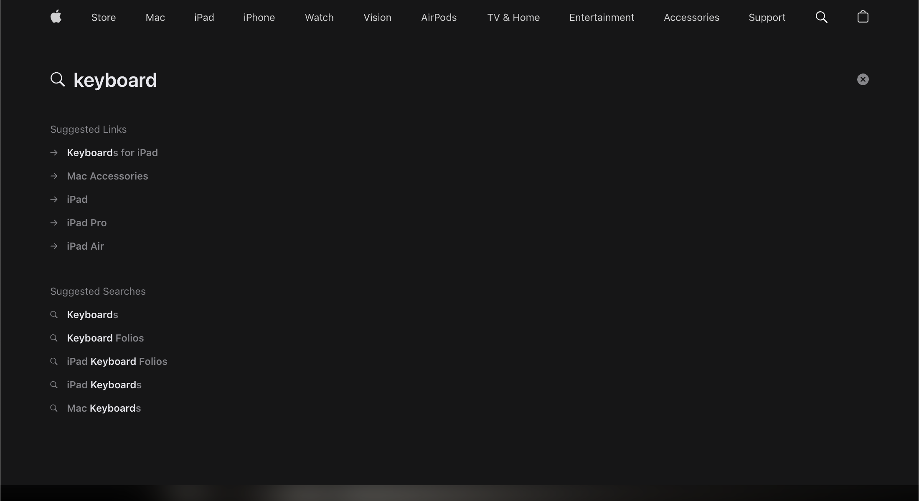Open the Mac menu in the navigation bar
This screenshot has width=919, height=501.
[155, 17]
